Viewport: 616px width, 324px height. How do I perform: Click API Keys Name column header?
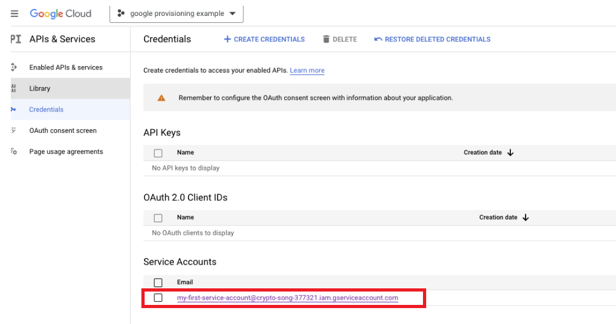185,152
